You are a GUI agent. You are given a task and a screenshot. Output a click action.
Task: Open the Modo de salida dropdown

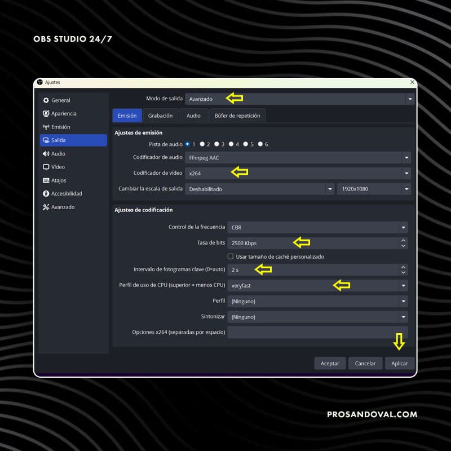click(299, 99)
